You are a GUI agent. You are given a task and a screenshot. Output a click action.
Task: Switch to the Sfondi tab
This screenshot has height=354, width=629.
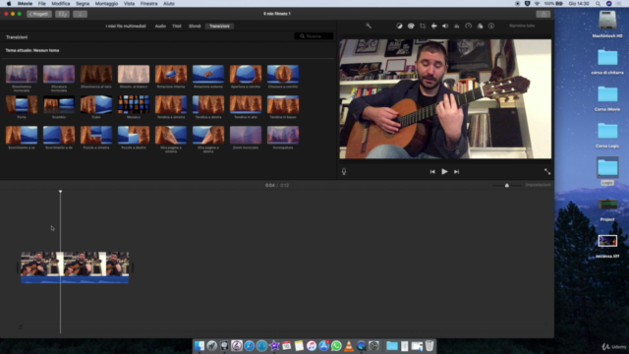195,27
